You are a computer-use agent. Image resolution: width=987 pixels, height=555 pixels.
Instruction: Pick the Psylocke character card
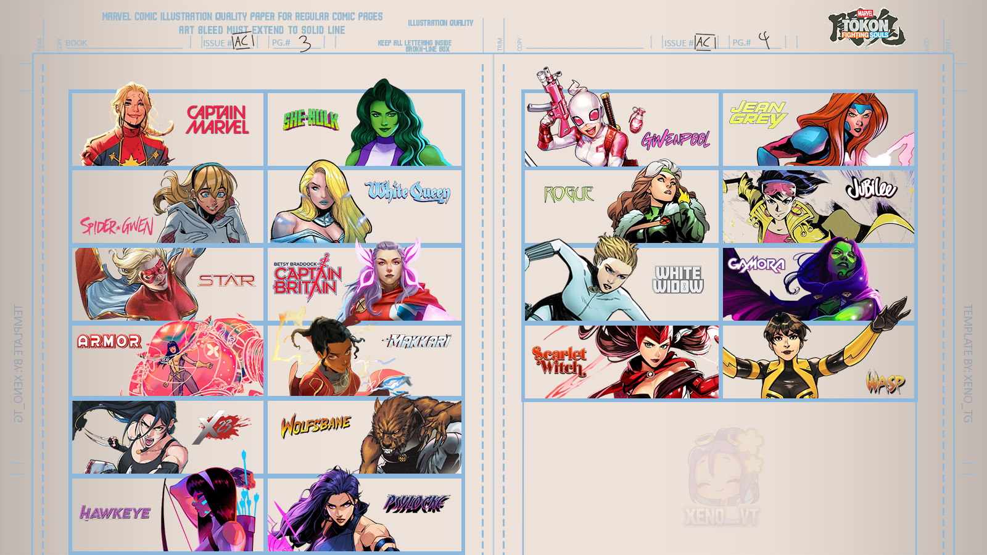tap(365, 515)
